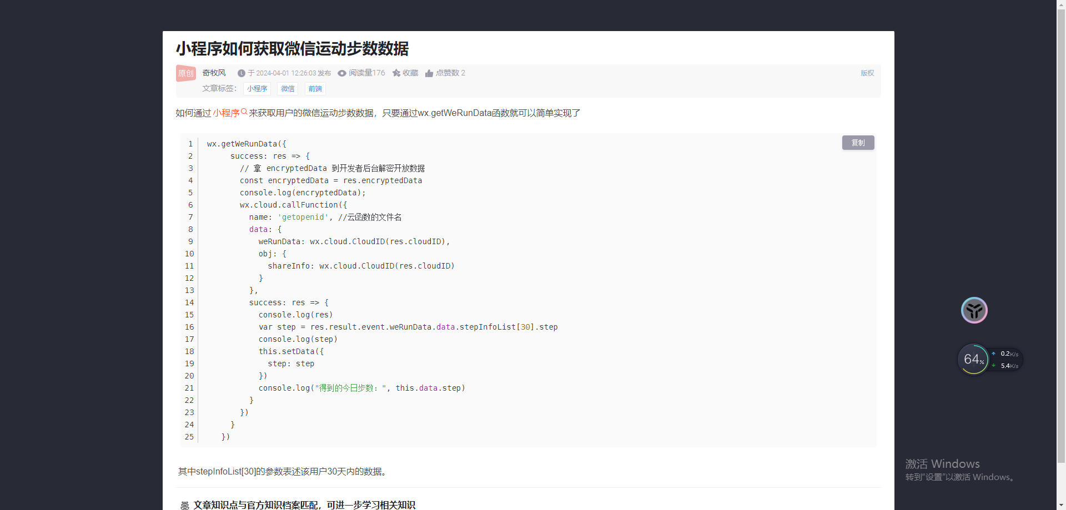Click the 原创 original badge

[186, 73]
